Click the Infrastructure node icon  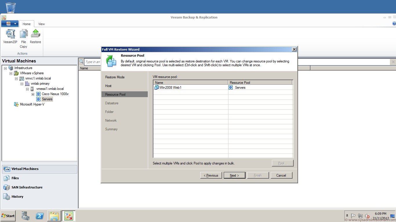[11, 68]
